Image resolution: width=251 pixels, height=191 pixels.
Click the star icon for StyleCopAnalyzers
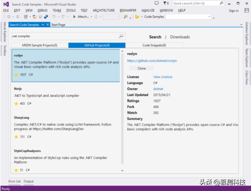[x=16, y=170]
